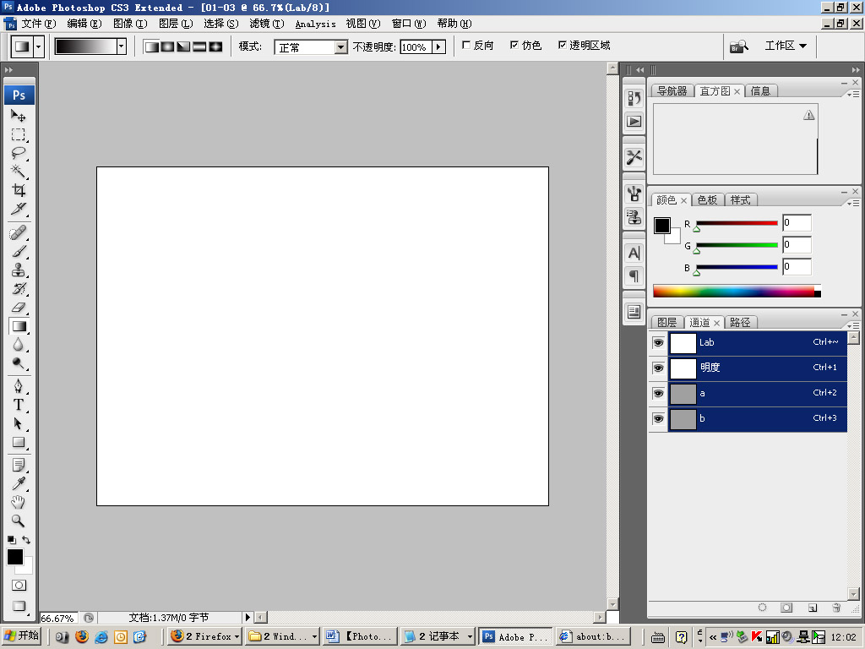Switch to 2 Firefox taskbar group
The width and height of the screenshot is (865, 649).
pos(204,636)
